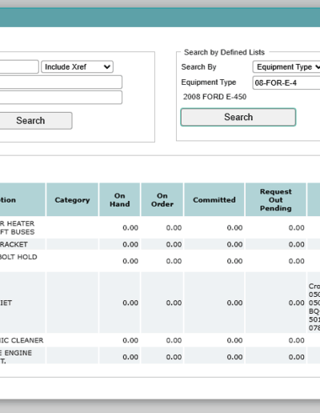Image resolution: width=320 pixels, height=413 pixels.
Task: Sort by Committed column header
Action: pyautogui.click(x=214, y=200)
